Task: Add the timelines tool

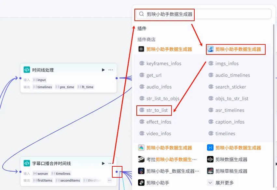Action: tap(222, 134)
